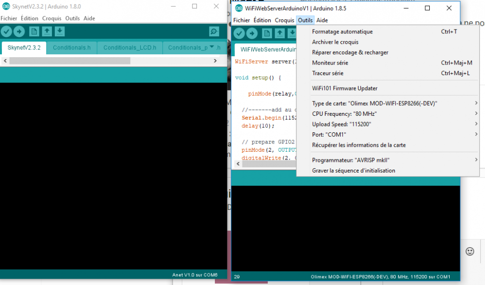The width and height of the screenshot is (485, 285).
Task: Launch WiFi101 Firmware Updater
Action: (x=388, y=88)
